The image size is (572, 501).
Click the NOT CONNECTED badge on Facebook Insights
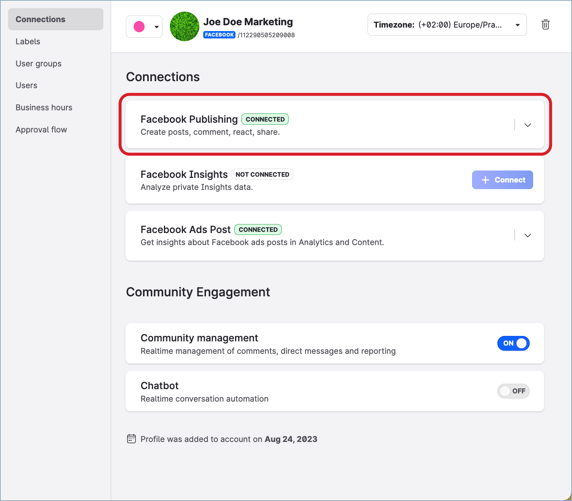[x=262, y=174]
